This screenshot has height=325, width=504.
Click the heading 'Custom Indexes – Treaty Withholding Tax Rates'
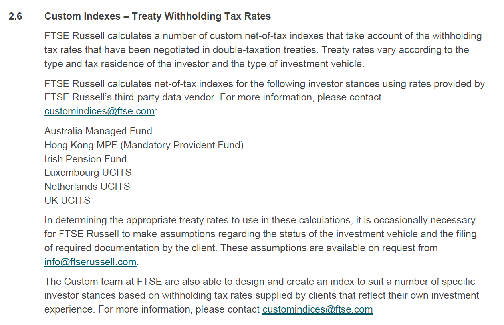click(x=157, y=16)
